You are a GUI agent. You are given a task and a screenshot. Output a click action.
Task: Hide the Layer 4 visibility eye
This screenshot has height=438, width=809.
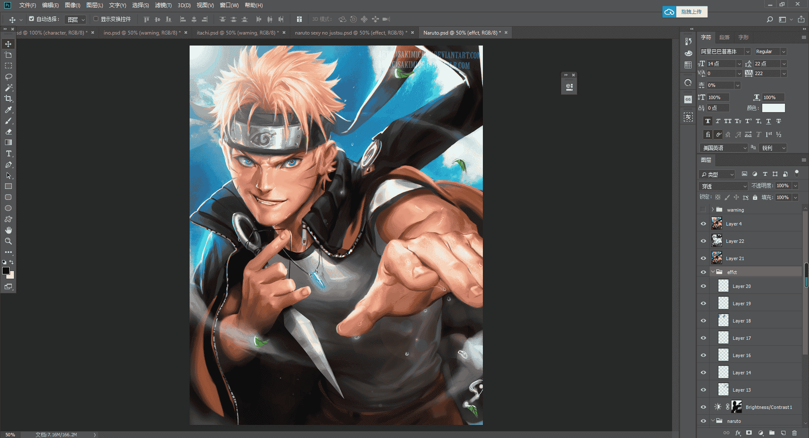point(703,224)
